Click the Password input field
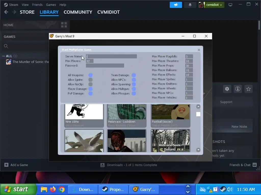 coord(105,66)
